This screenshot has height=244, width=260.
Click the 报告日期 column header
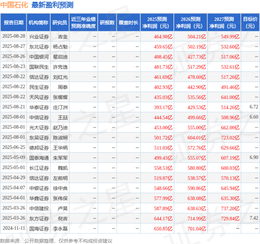coord(13,22)
